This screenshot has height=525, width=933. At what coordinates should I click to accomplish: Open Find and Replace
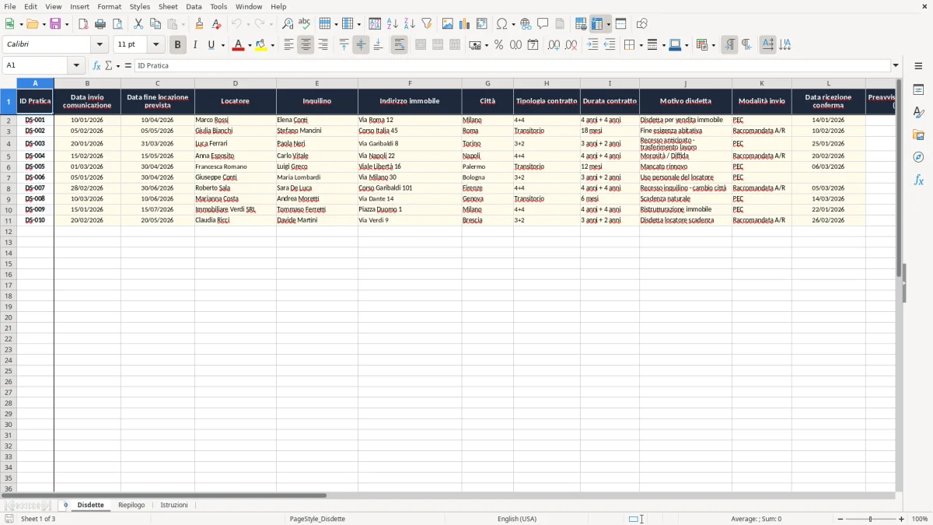288,24
